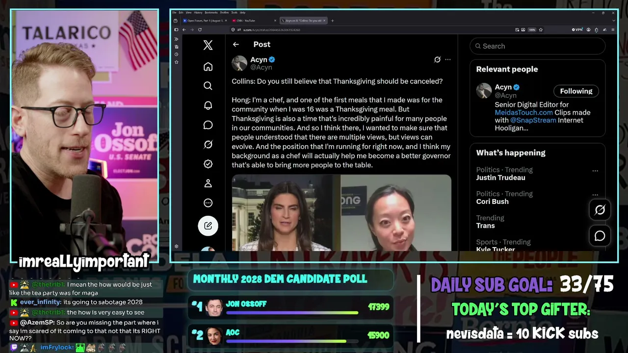
Task: Close the Acyn on X tab
Action: coord(325,21)
